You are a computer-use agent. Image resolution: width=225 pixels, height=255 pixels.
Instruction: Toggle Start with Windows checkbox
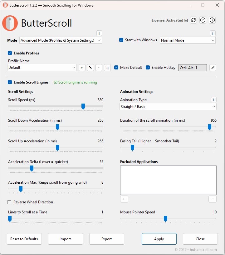pyautogui.click(x=121, y=40)
